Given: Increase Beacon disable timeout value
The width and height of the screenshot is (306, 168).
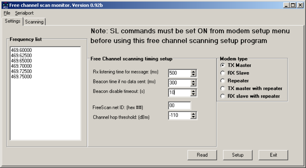Looking at the screenshot, I should [193, 91].
